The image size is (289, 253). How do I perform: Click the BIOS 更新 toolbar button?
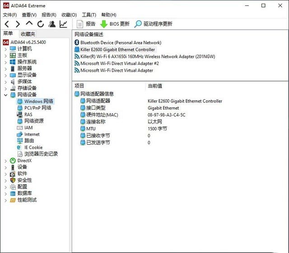click(x=115, y=24)
